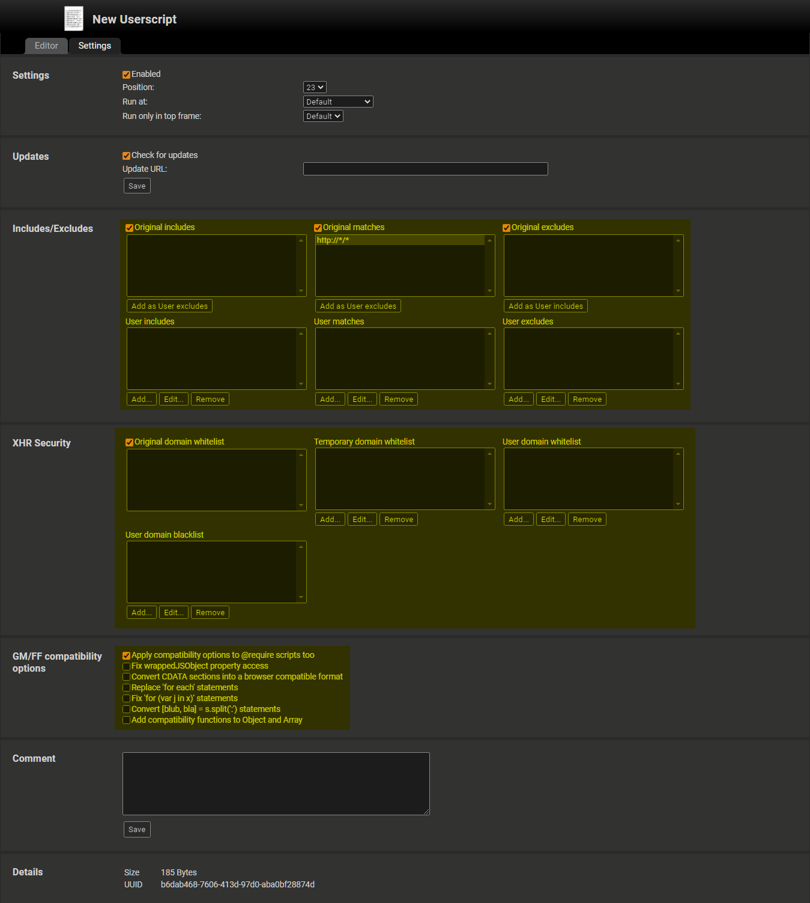Open the Position dropdown
The width and height of the screenshot is (810, 903).
[x=314, y=87]
